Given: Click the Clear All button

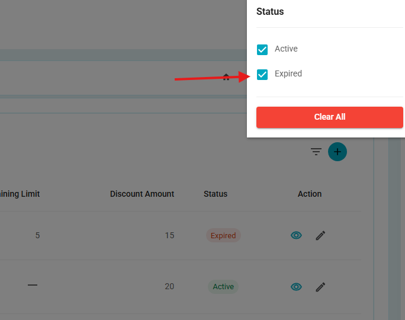Looking at the screenshot, I should point(330,117).
